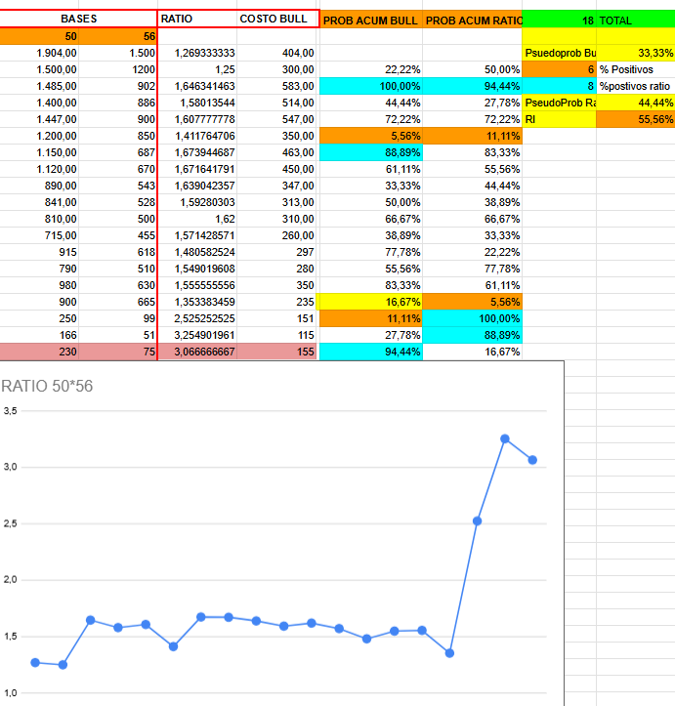Select the cyan 94,44% cell in PROB ACUM RATIO

tap(473, 86)
